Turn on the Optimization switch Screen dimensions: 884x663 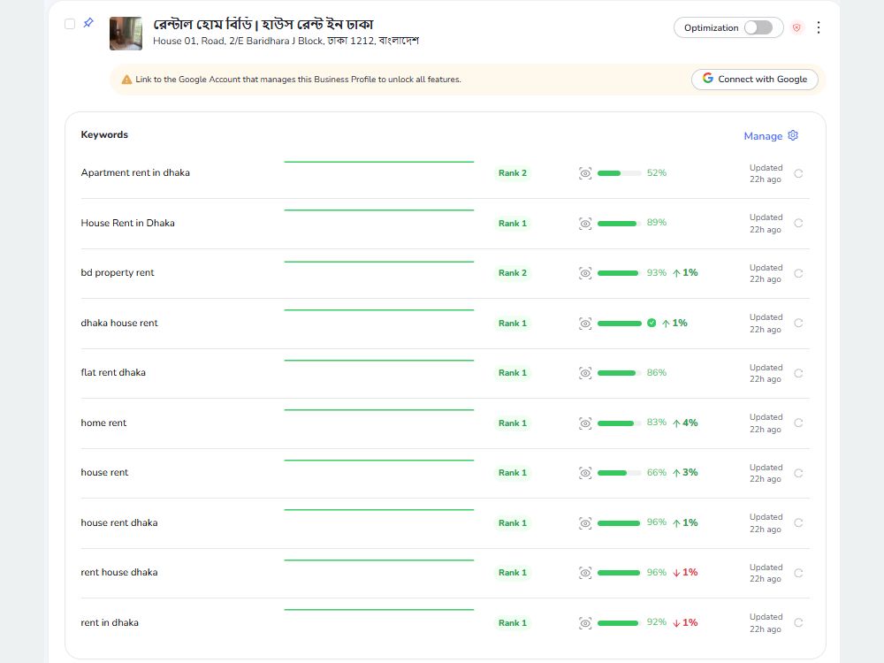(758, 27)
